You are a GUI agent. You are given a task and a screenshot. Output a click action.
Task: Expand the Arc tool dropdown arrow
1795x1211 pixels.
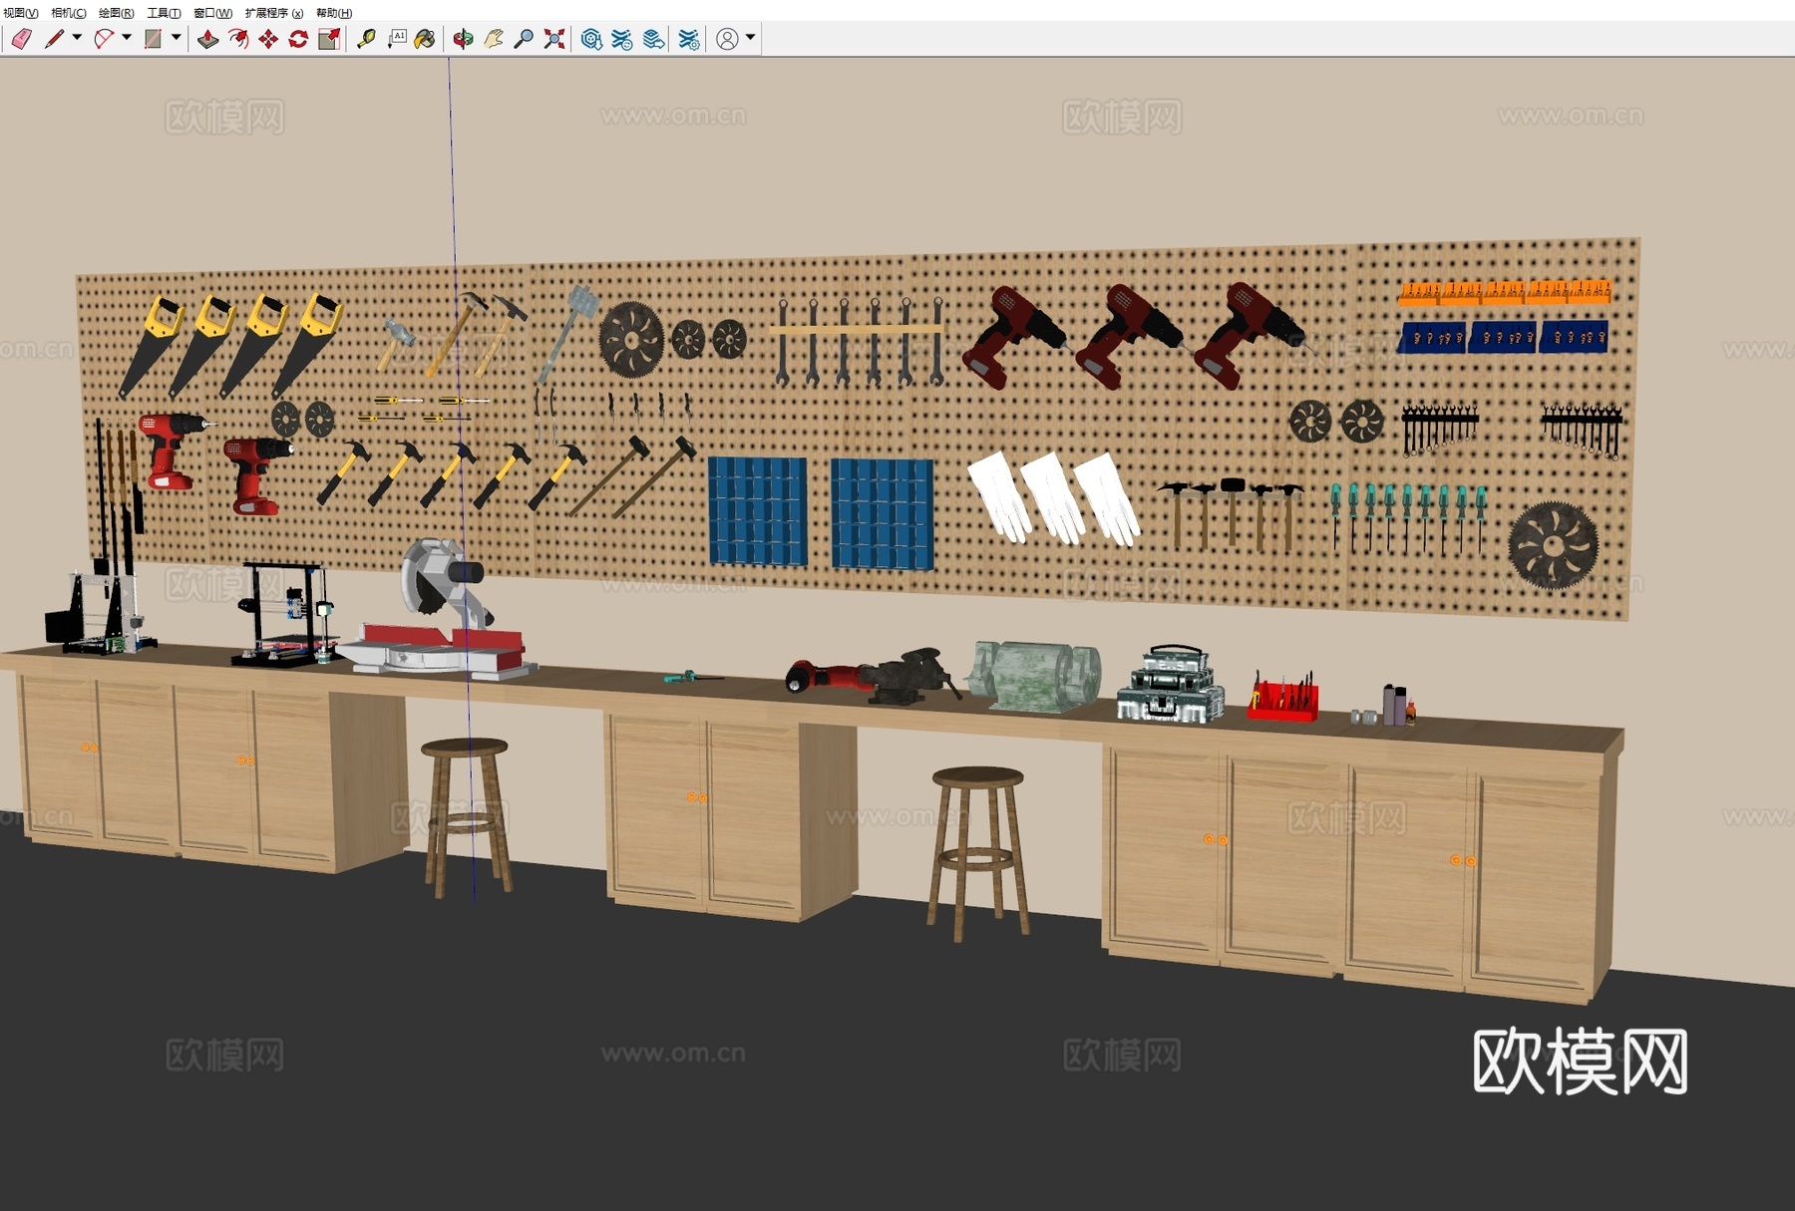(127, 38)
